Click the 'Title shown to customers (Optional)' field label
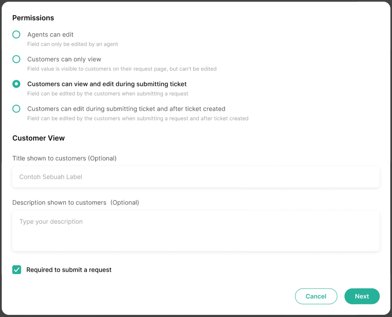392x317 pixels. 64,158
